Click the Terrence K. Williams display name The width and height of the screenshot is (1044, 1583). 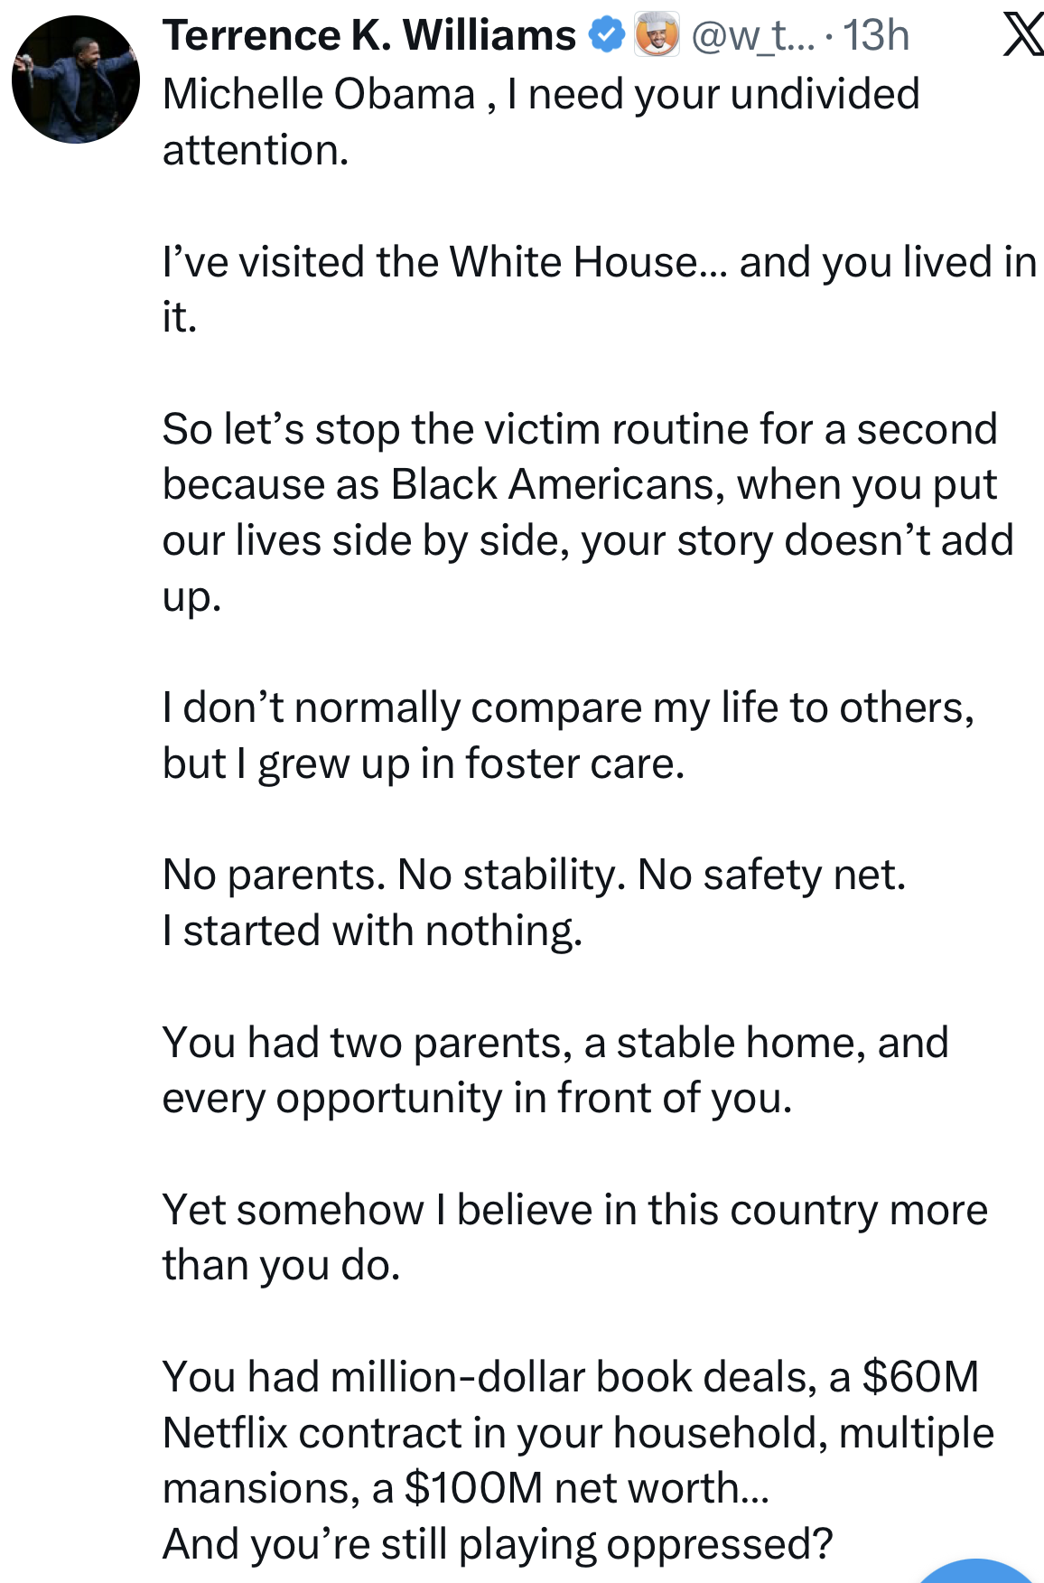pyautogui.click(x=368, y=36)
